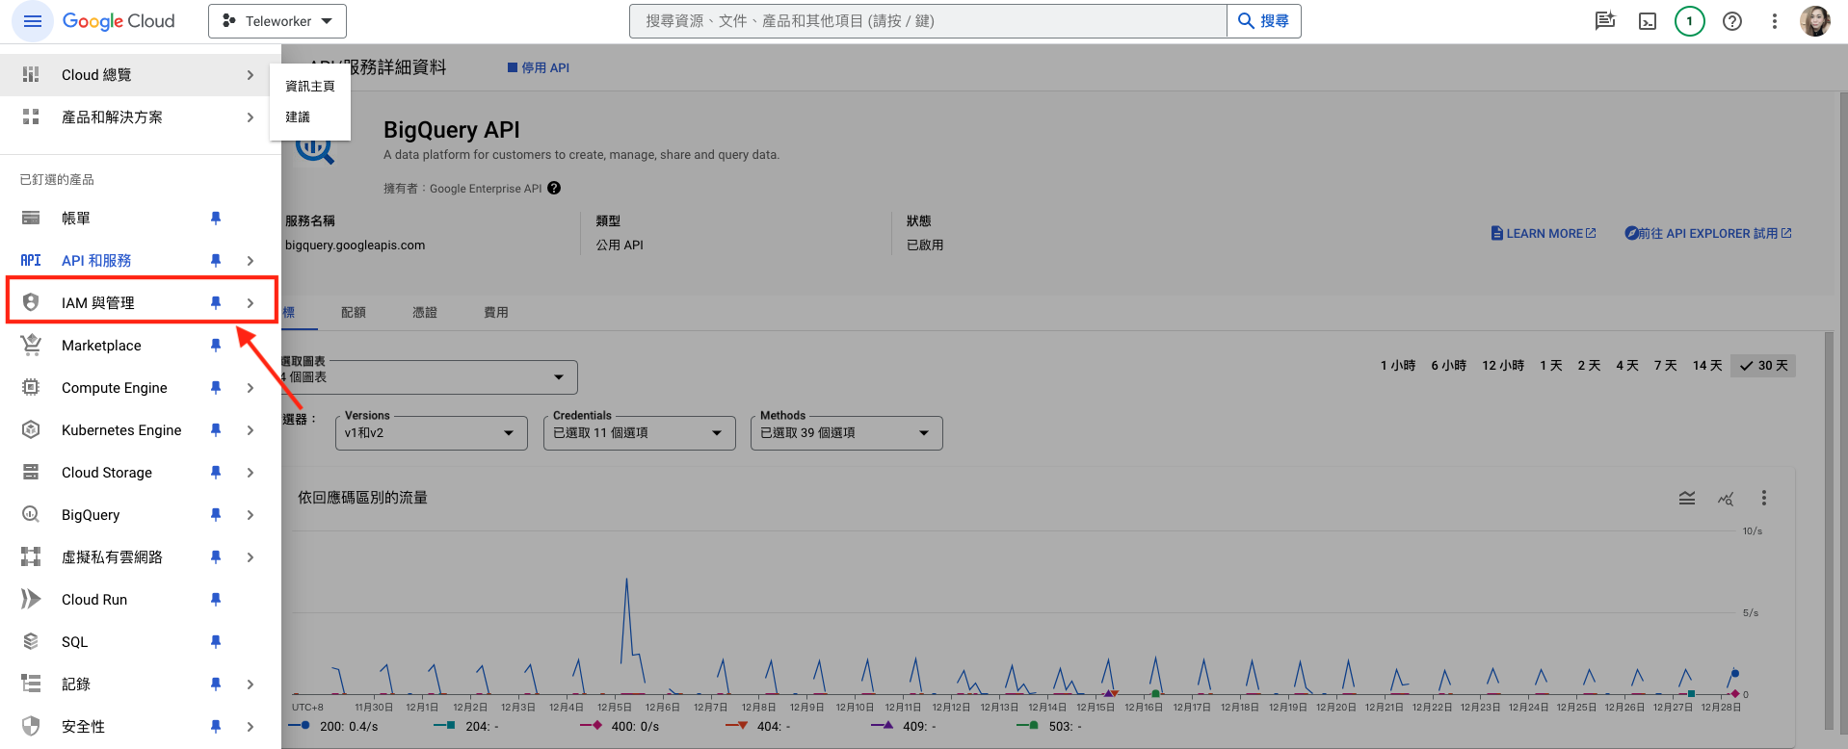This screenshot has height=749, width=1848.
Task: Click the 產品和解決方案 grid icon
Action: [x=31, y=116]
